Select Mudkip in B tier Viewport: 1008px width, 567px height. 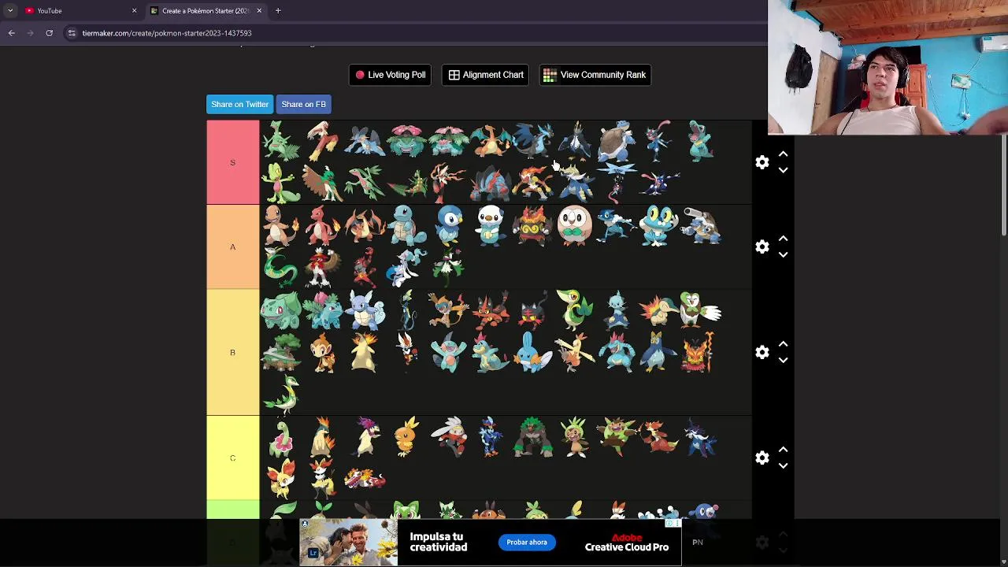[532, 352]
